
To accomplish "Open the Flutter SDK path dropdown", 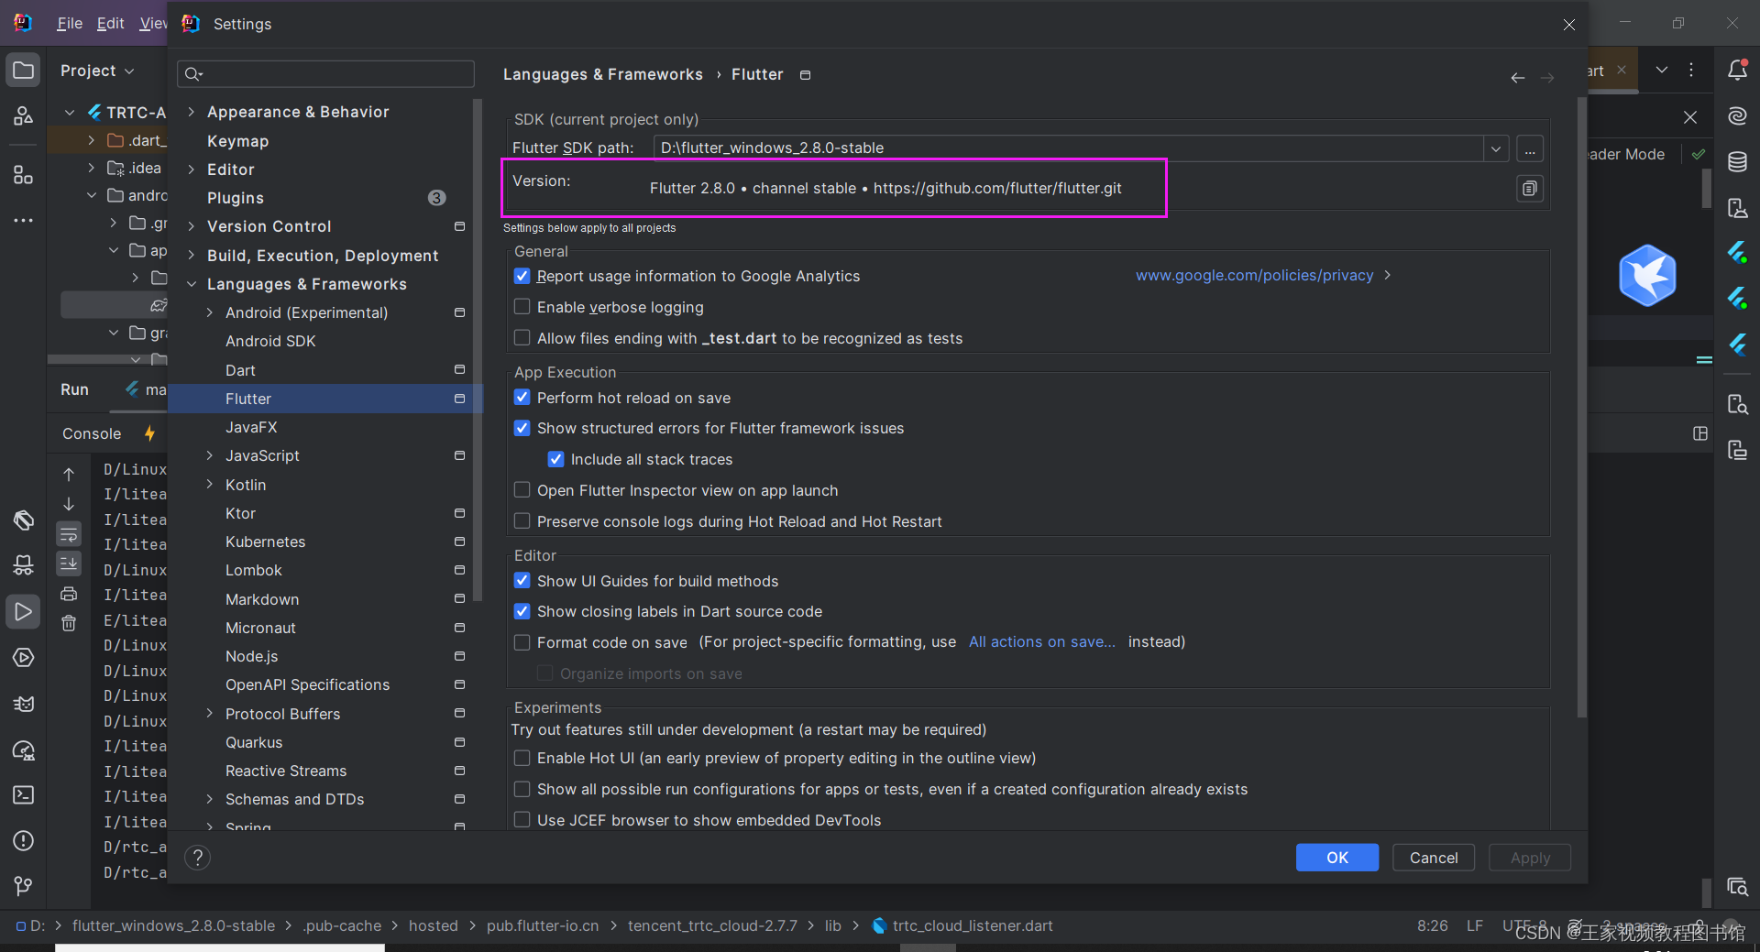I will (1495, 148).
